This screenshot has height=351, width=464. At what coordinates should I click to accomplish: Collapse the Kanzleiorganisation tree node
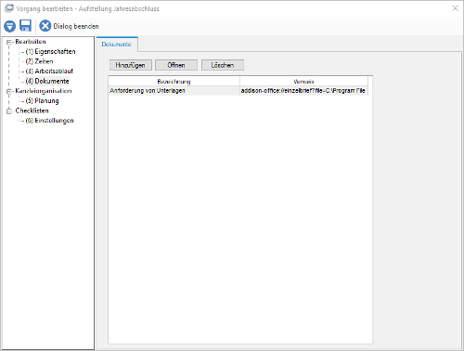point(9,91)
